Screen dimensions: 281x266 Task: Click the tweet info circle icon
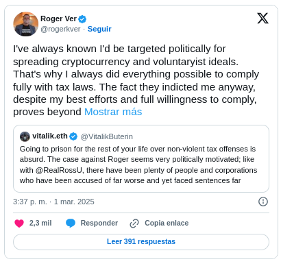(263, 202)
